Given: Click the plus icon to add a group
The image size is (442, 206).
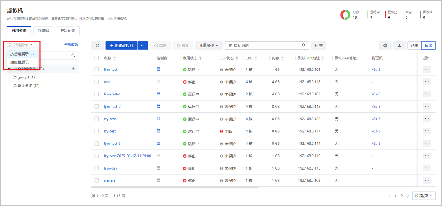Looking at the screenshot, I should [x=73, y=69].
